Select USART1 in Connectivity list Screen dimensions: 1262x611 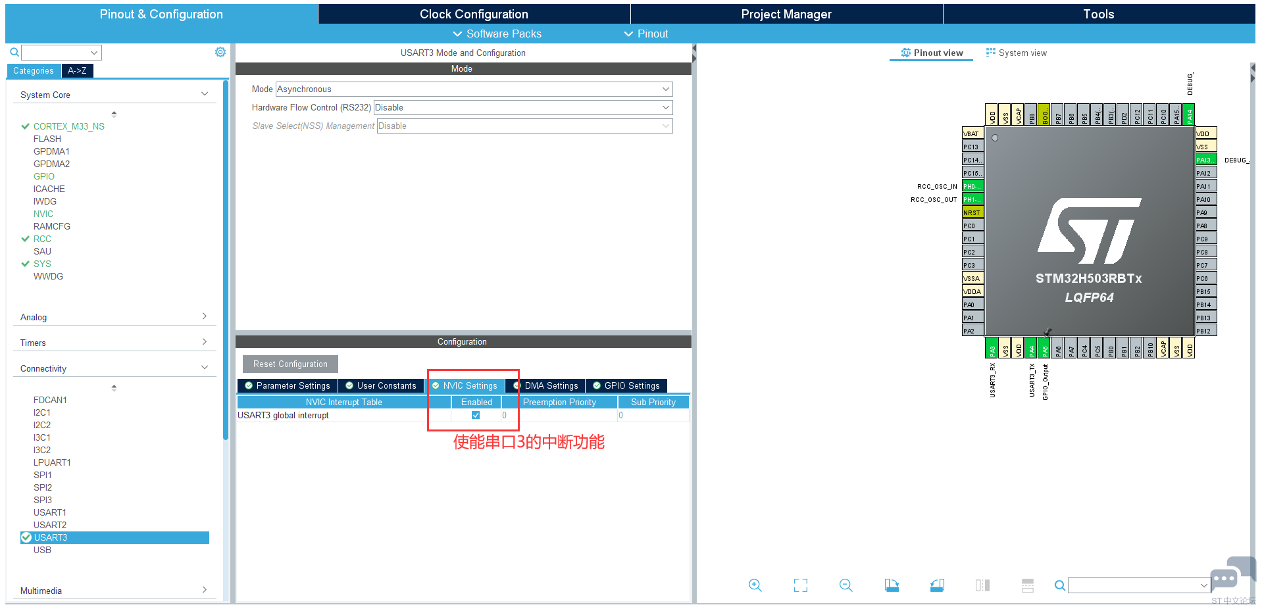[x=50, y=512]
